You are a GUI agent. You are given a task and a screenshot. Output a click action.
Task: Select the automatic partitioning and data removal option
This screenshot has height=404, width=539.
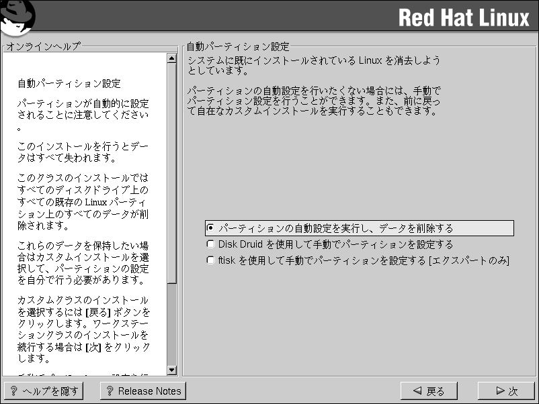point(211,228)
